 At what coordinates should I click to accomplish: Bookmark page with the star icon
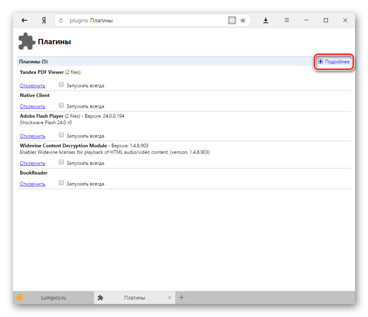click(x=243, y=20)
